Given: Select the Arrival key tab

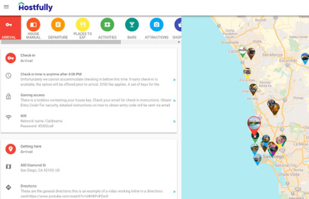Looking at the screenshot, I should click(9, 28).
